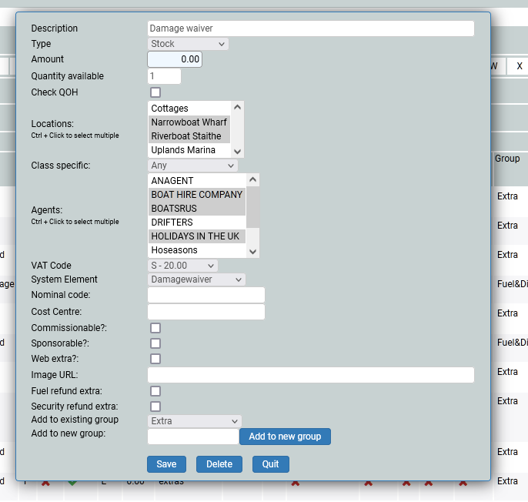Click the Add to new group button
This screenshot has height=502, width=528.
pyautogui.click(x=285, y=437)
